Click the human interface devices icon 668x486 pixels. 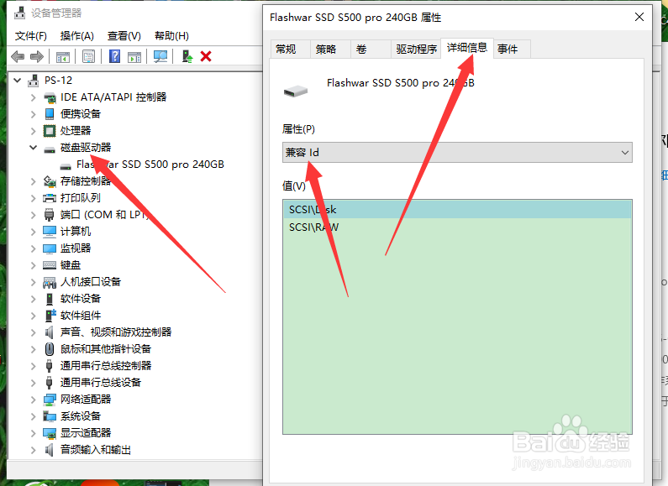point(50,282)
